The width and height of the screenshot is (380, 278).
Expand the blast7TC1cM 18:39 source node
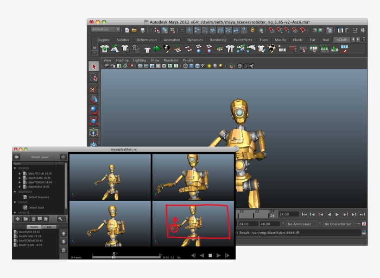[19, 173]
